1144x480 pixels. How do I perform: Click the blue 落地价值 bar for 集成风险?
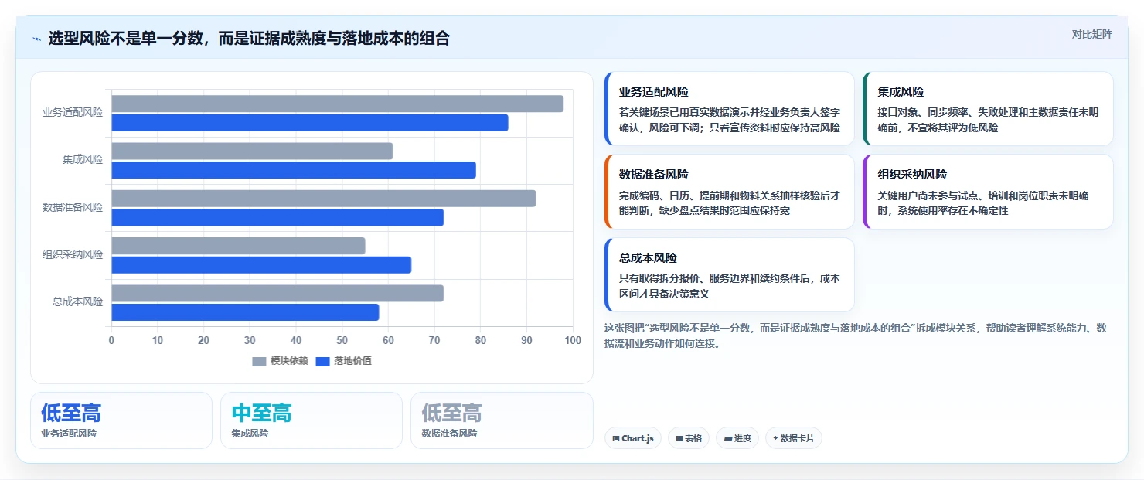[x=294, y=170]
